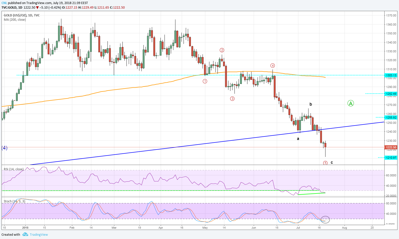Click the Jul label on time axis

point(298,228)
